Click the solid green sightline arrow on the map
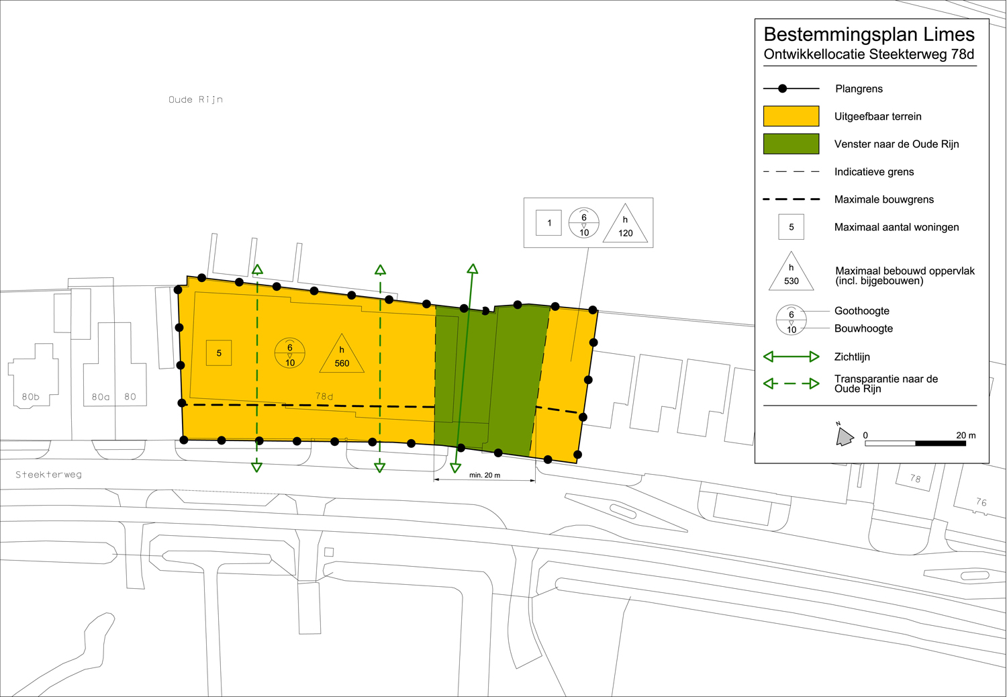The image size is (1007, 697). (464, 368)
